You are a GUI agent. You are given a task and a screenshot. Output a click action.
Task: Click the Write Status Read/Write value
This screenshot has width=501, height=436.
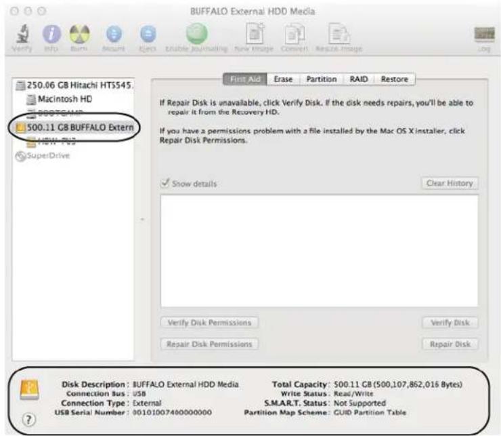coord(353,393)
